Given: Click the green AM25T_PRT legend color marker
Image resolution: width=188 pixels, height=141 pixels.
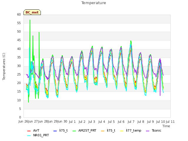Looking at the screenshot, I should [74, 131].
